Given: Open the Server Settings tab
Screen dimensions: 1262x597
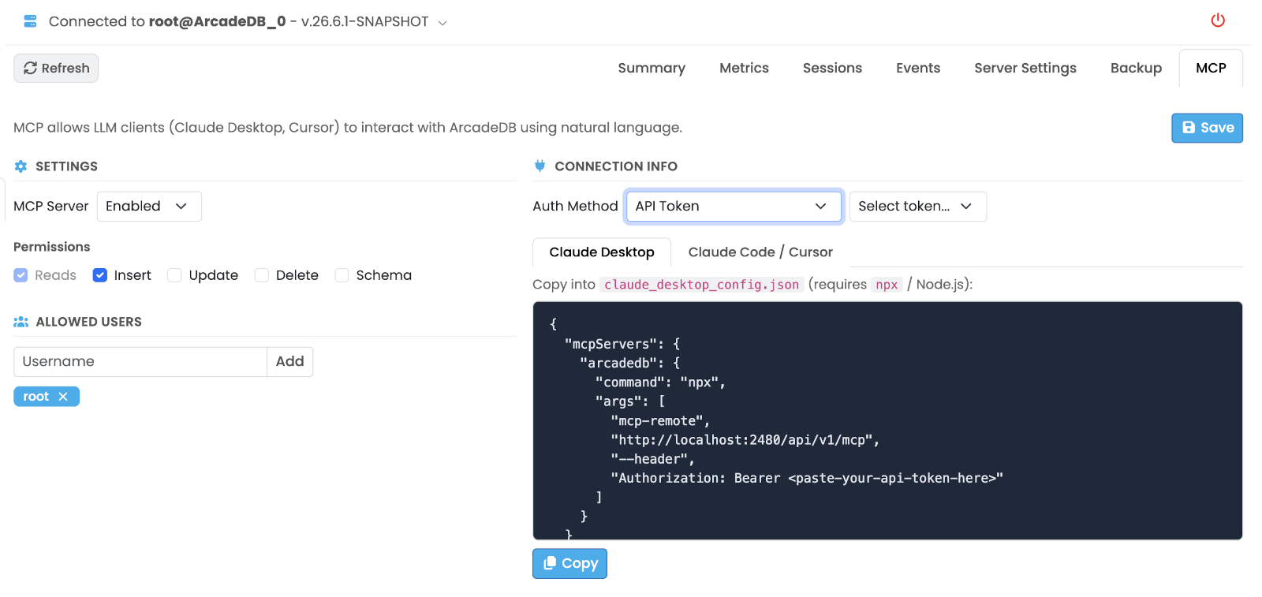Looking at the screenshot, I should click(x=1025, y=68).
